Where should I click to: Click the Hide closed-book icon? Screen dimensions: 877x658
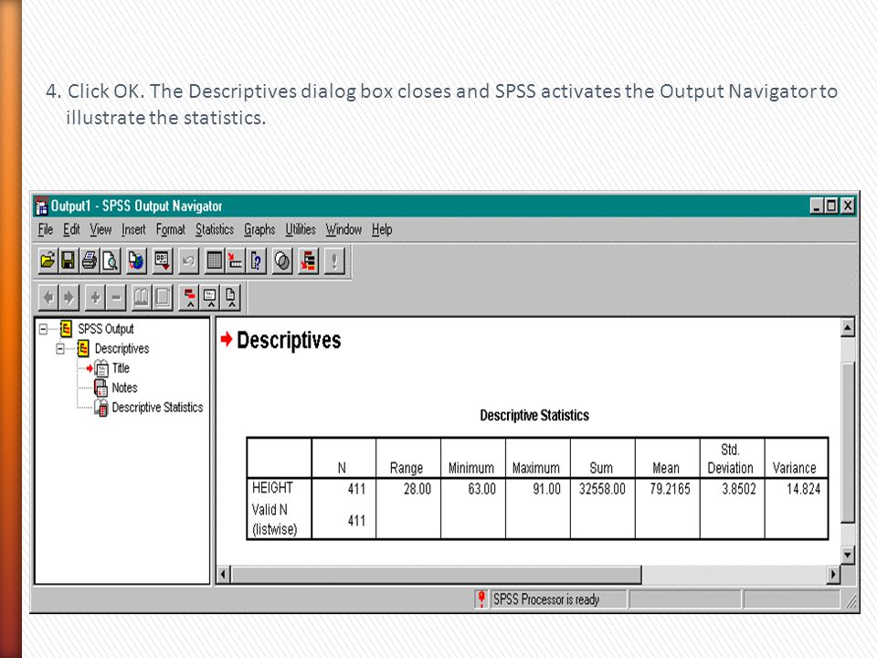[163, 297]
